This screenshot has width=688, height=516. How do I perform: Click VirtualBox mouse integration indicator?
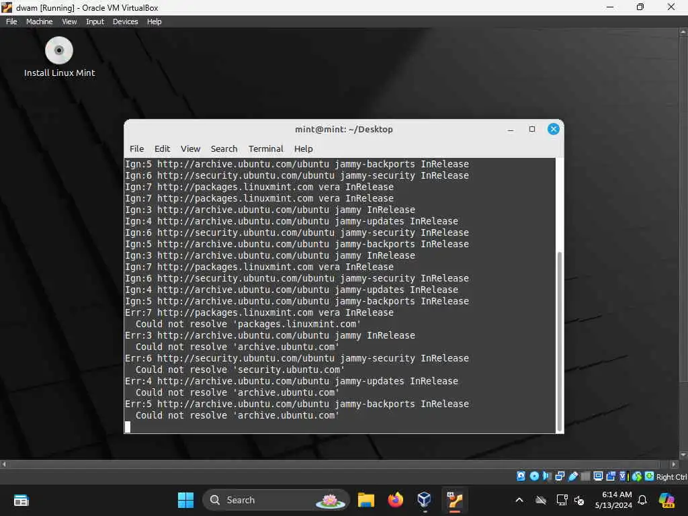[x=637, y=476]
